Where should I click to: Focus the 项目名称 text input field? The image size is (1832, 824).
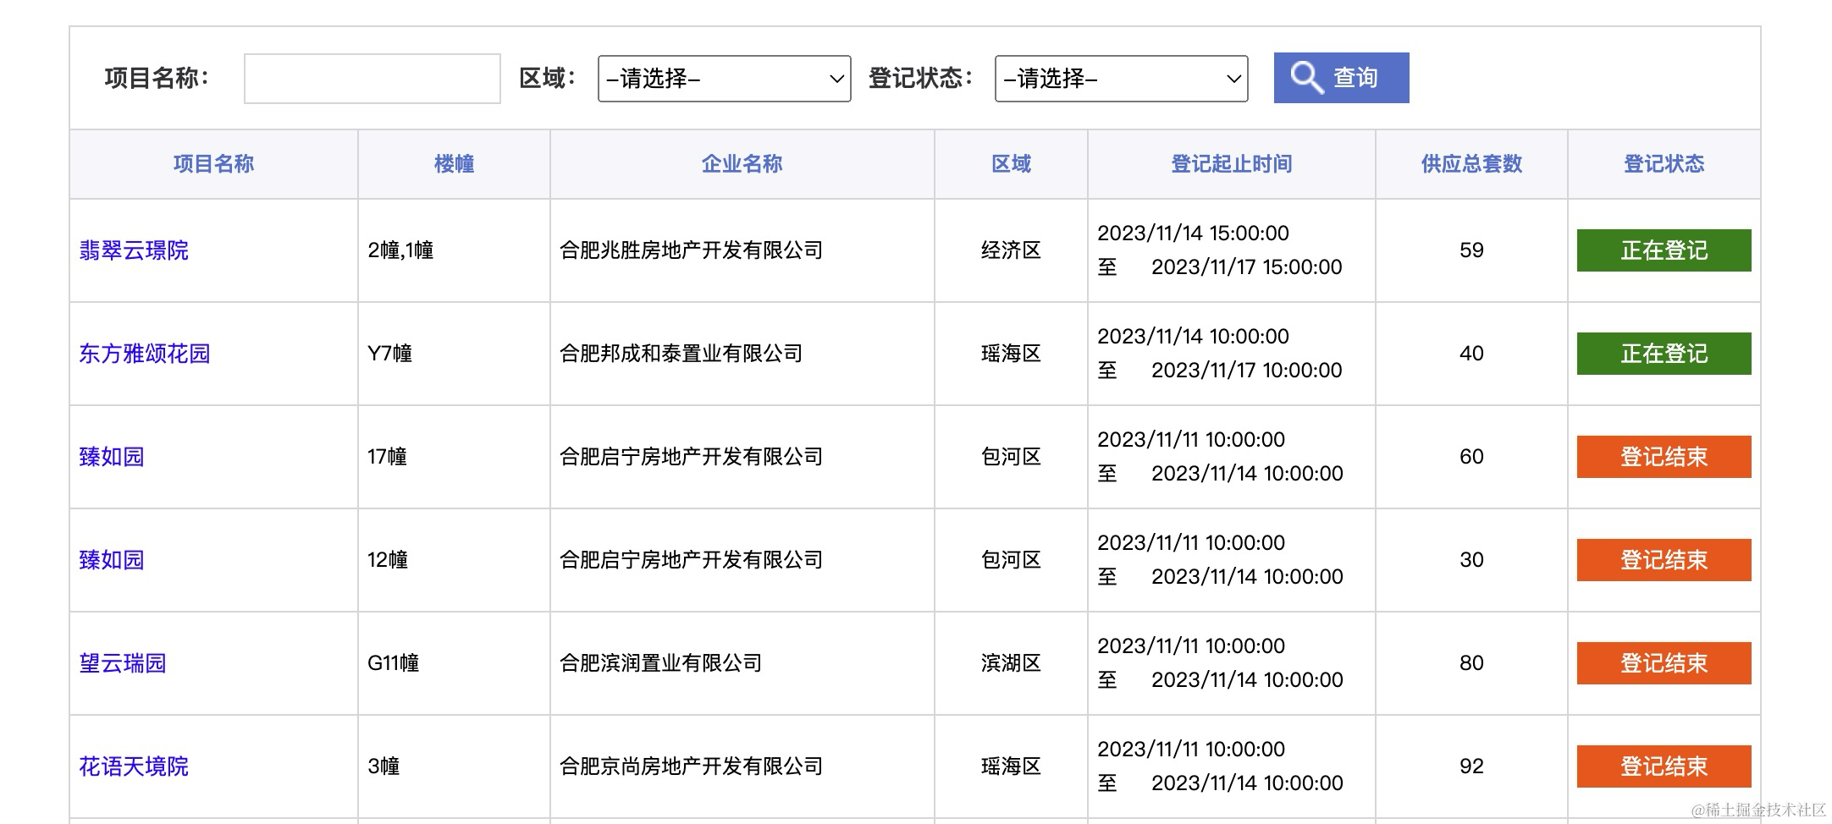coord(372,79)
